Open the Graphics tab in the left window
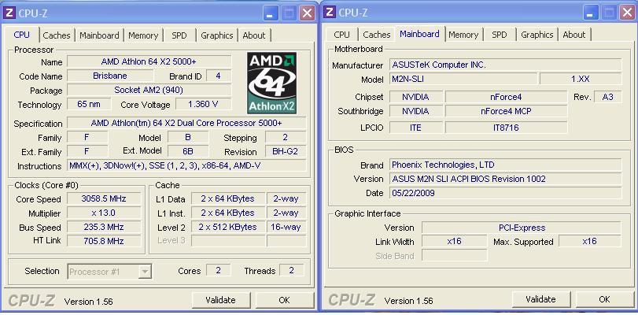The image size is (638, 315). [x=217, y=35]
